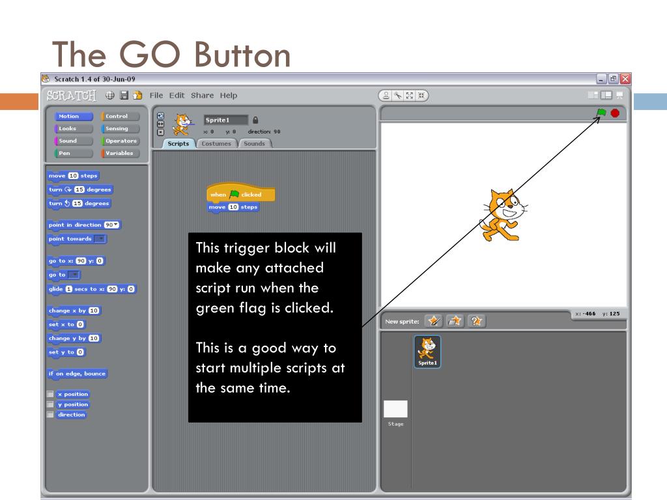Open the File menu
This screenshot has height=500, width=667.
(156, 95)
